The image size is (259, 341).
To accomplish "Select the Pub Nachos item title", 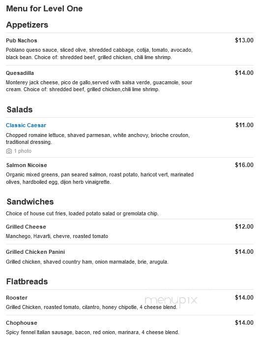I will pyautogui.click(x=22, y=41).
